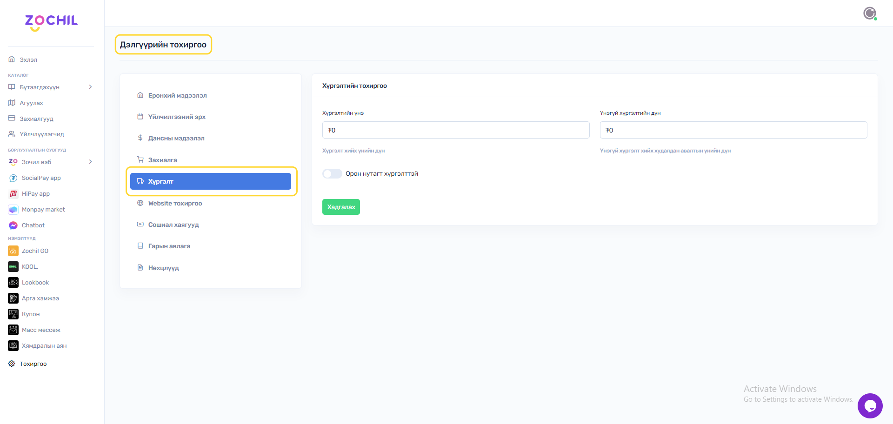Open the Дансны мэдээлэл tab
Image resolution: width=893 pixels, height=424 pixels.
coord(176,138)
